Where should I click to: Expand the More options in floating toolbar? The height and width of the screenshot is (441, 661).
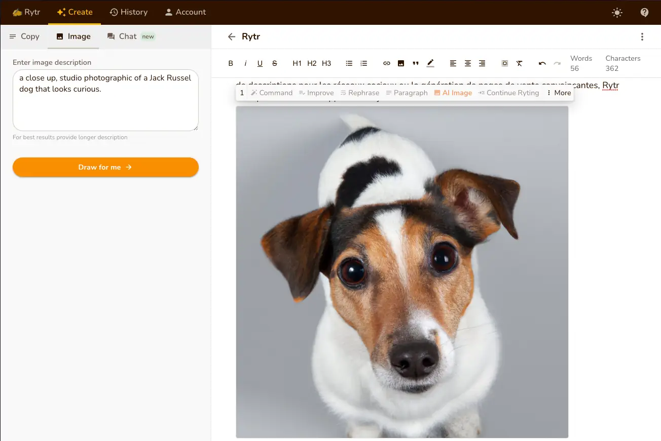[x=559, y=93]
